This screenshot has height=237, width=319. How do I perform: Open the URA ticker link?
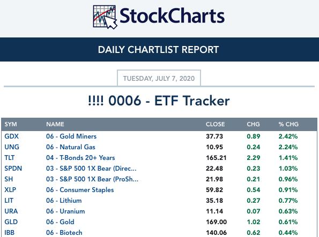pos(11,211)
